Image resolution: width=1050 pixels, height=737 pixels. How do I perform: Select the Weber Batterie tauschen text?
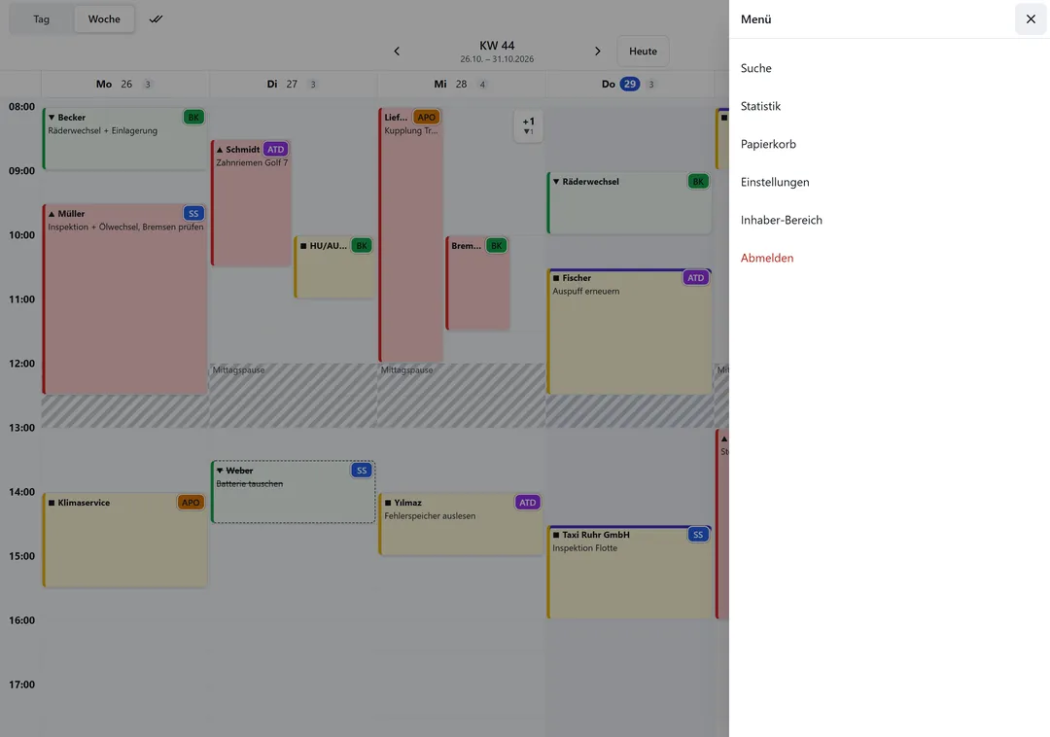[x=249, y=484]
